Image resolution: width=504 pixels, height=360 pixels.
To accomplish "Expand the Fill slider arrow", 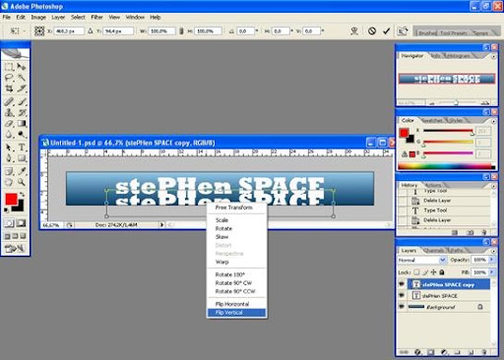I will coord(491,272).
